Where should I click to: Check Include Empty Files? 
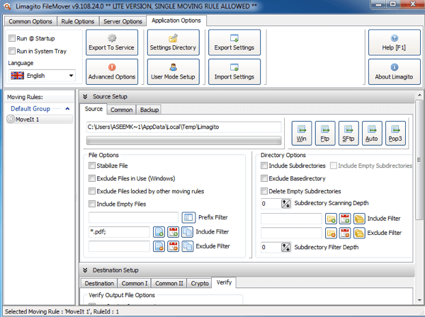coord(92,204)
